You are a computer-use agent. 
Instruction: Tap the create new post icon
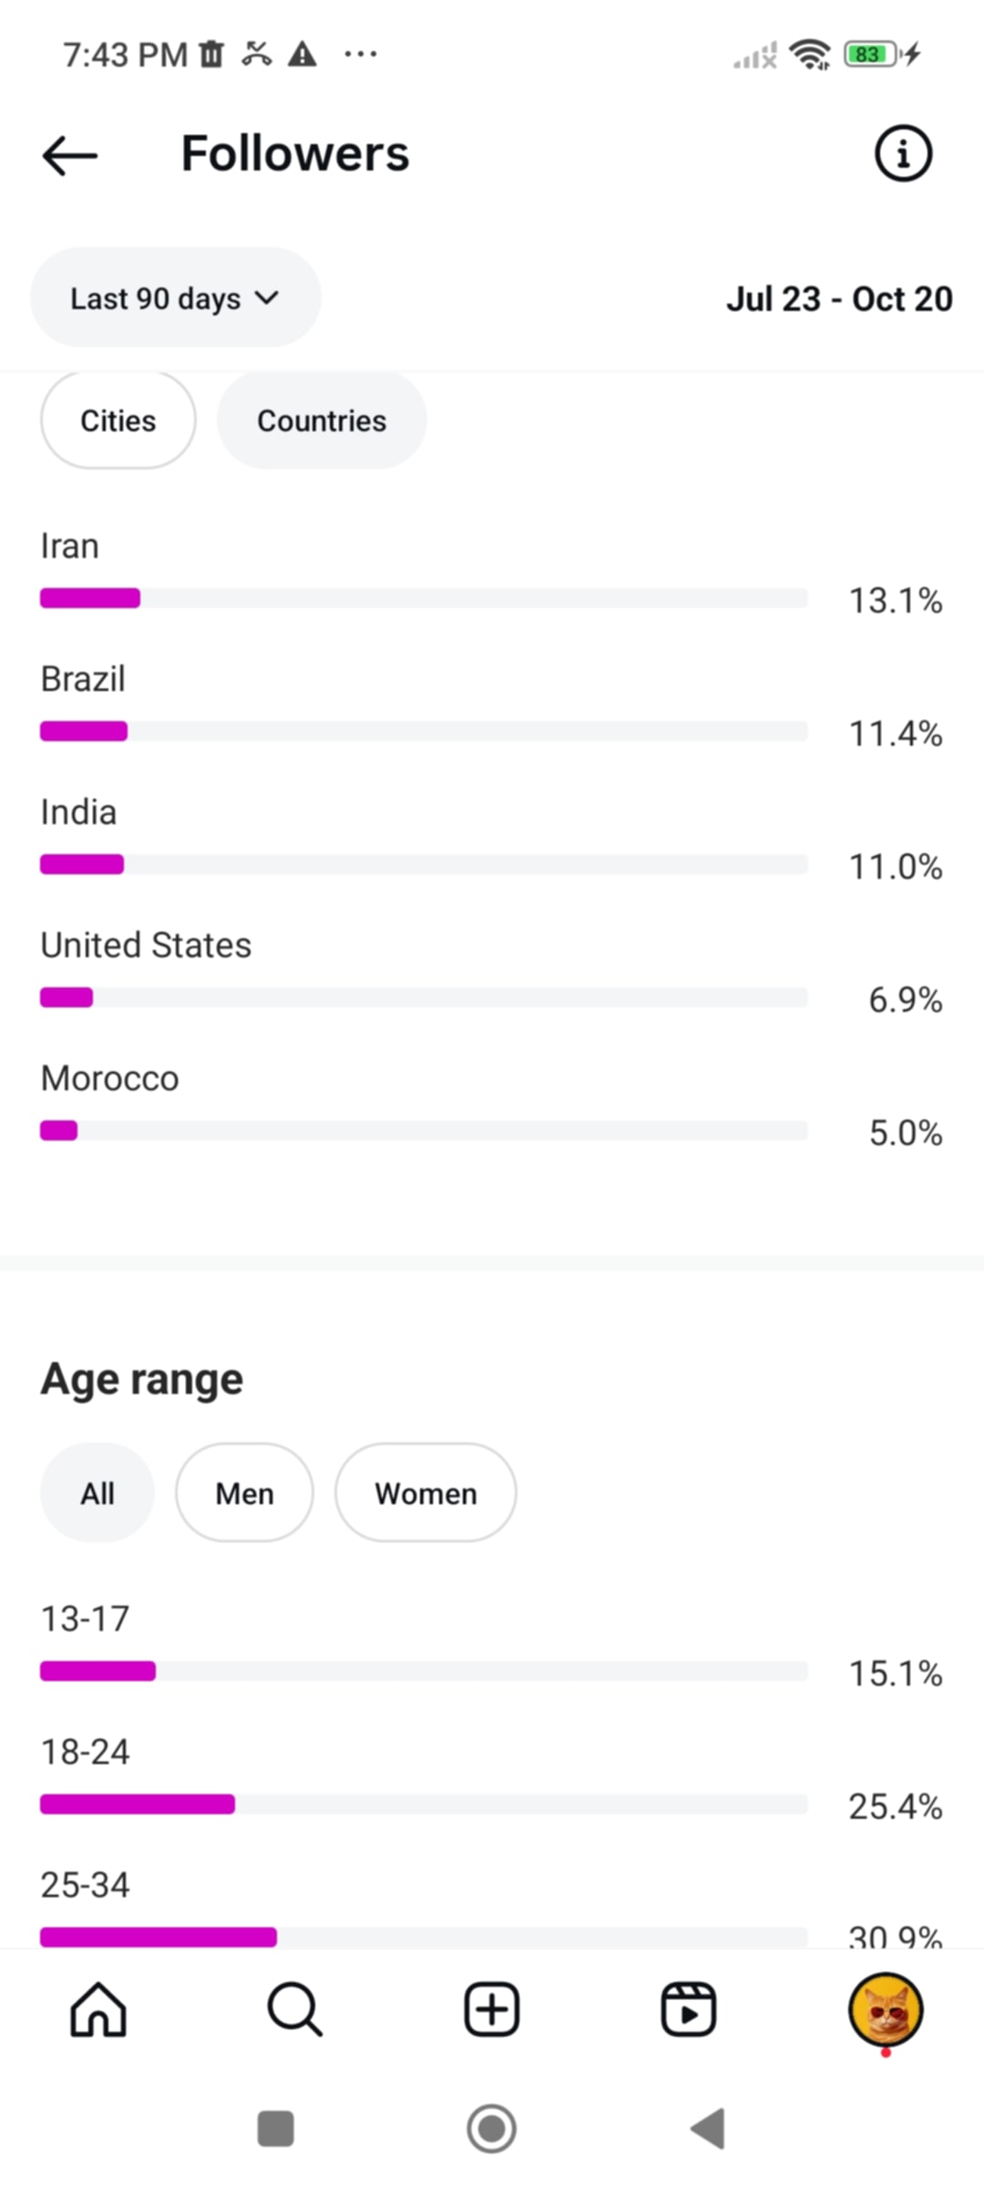point(492,2009)
